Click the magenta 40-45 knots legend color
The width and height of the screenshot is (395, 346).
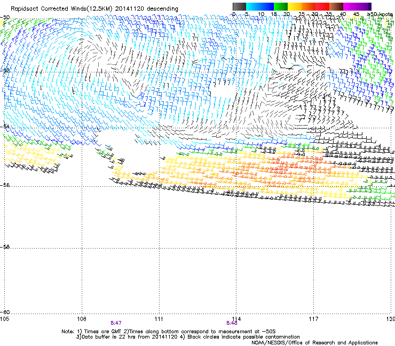pyautogui.click(x=350, y=6)
